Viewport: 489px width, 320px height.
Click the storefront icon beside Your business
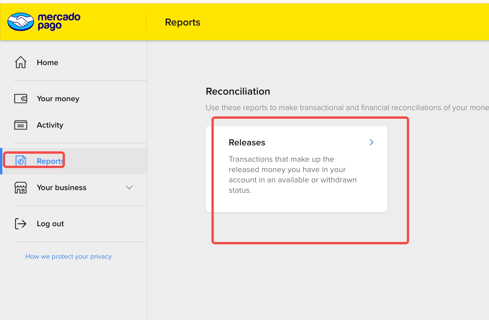(21, 188)
